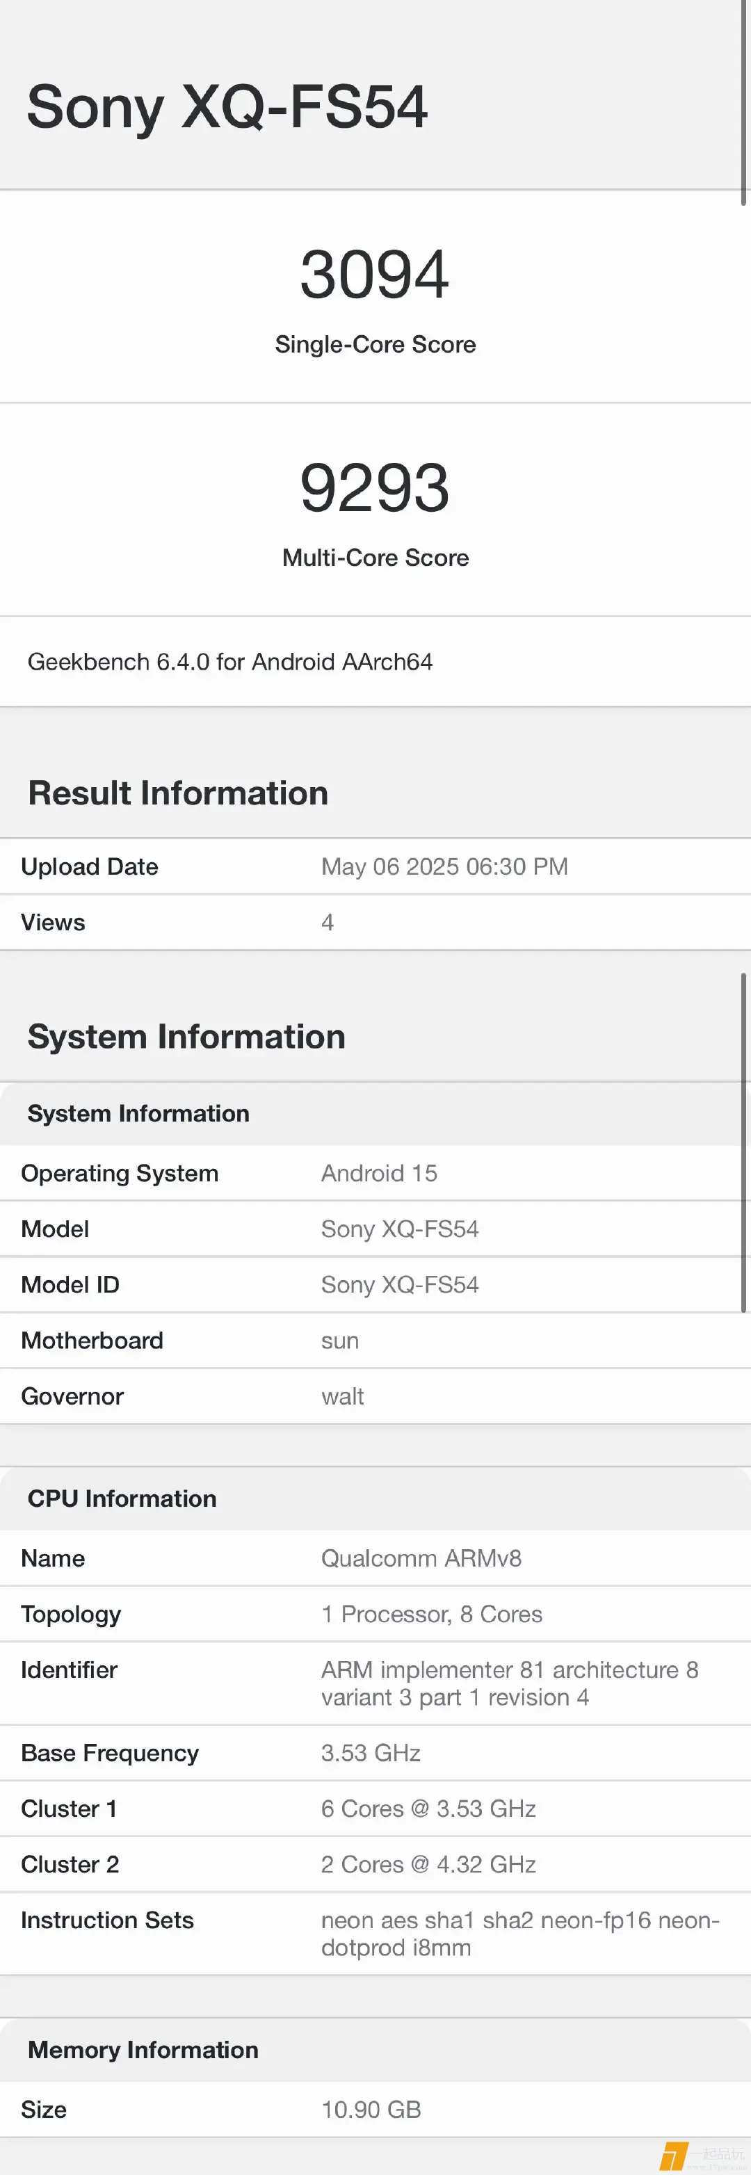Viewport: 751px width, 2175px height.
Task: Click the Model ID row label
Action: (x=70, y=1285)
